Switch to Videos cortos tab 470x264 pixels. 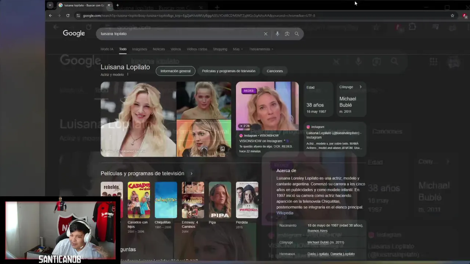pos(197,49)
